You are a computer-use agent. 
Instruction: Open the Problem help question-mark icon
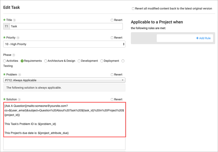tap(20, 75)
